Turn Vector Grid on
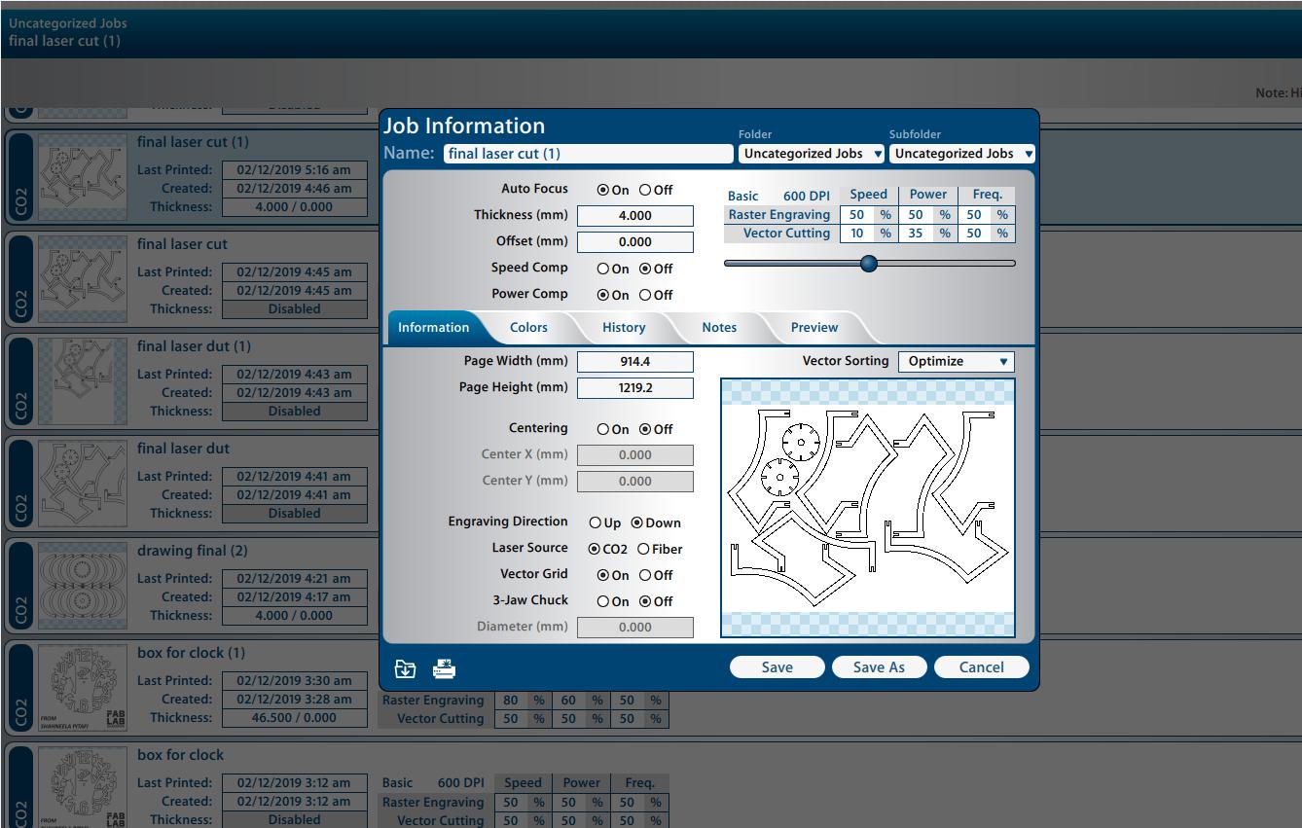 pos(602,576)
